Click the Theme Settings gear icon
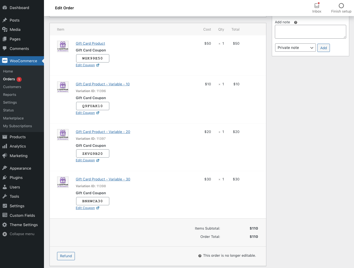354x268 pixels. pos(5,225)
